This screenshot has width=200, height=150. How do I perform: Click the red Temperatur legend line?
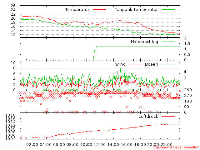pos(99,10)
